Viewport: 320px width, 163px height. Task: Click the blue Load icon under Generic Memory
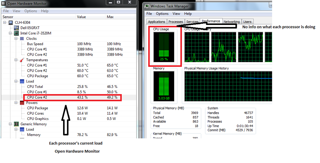[x=22, y=129]
